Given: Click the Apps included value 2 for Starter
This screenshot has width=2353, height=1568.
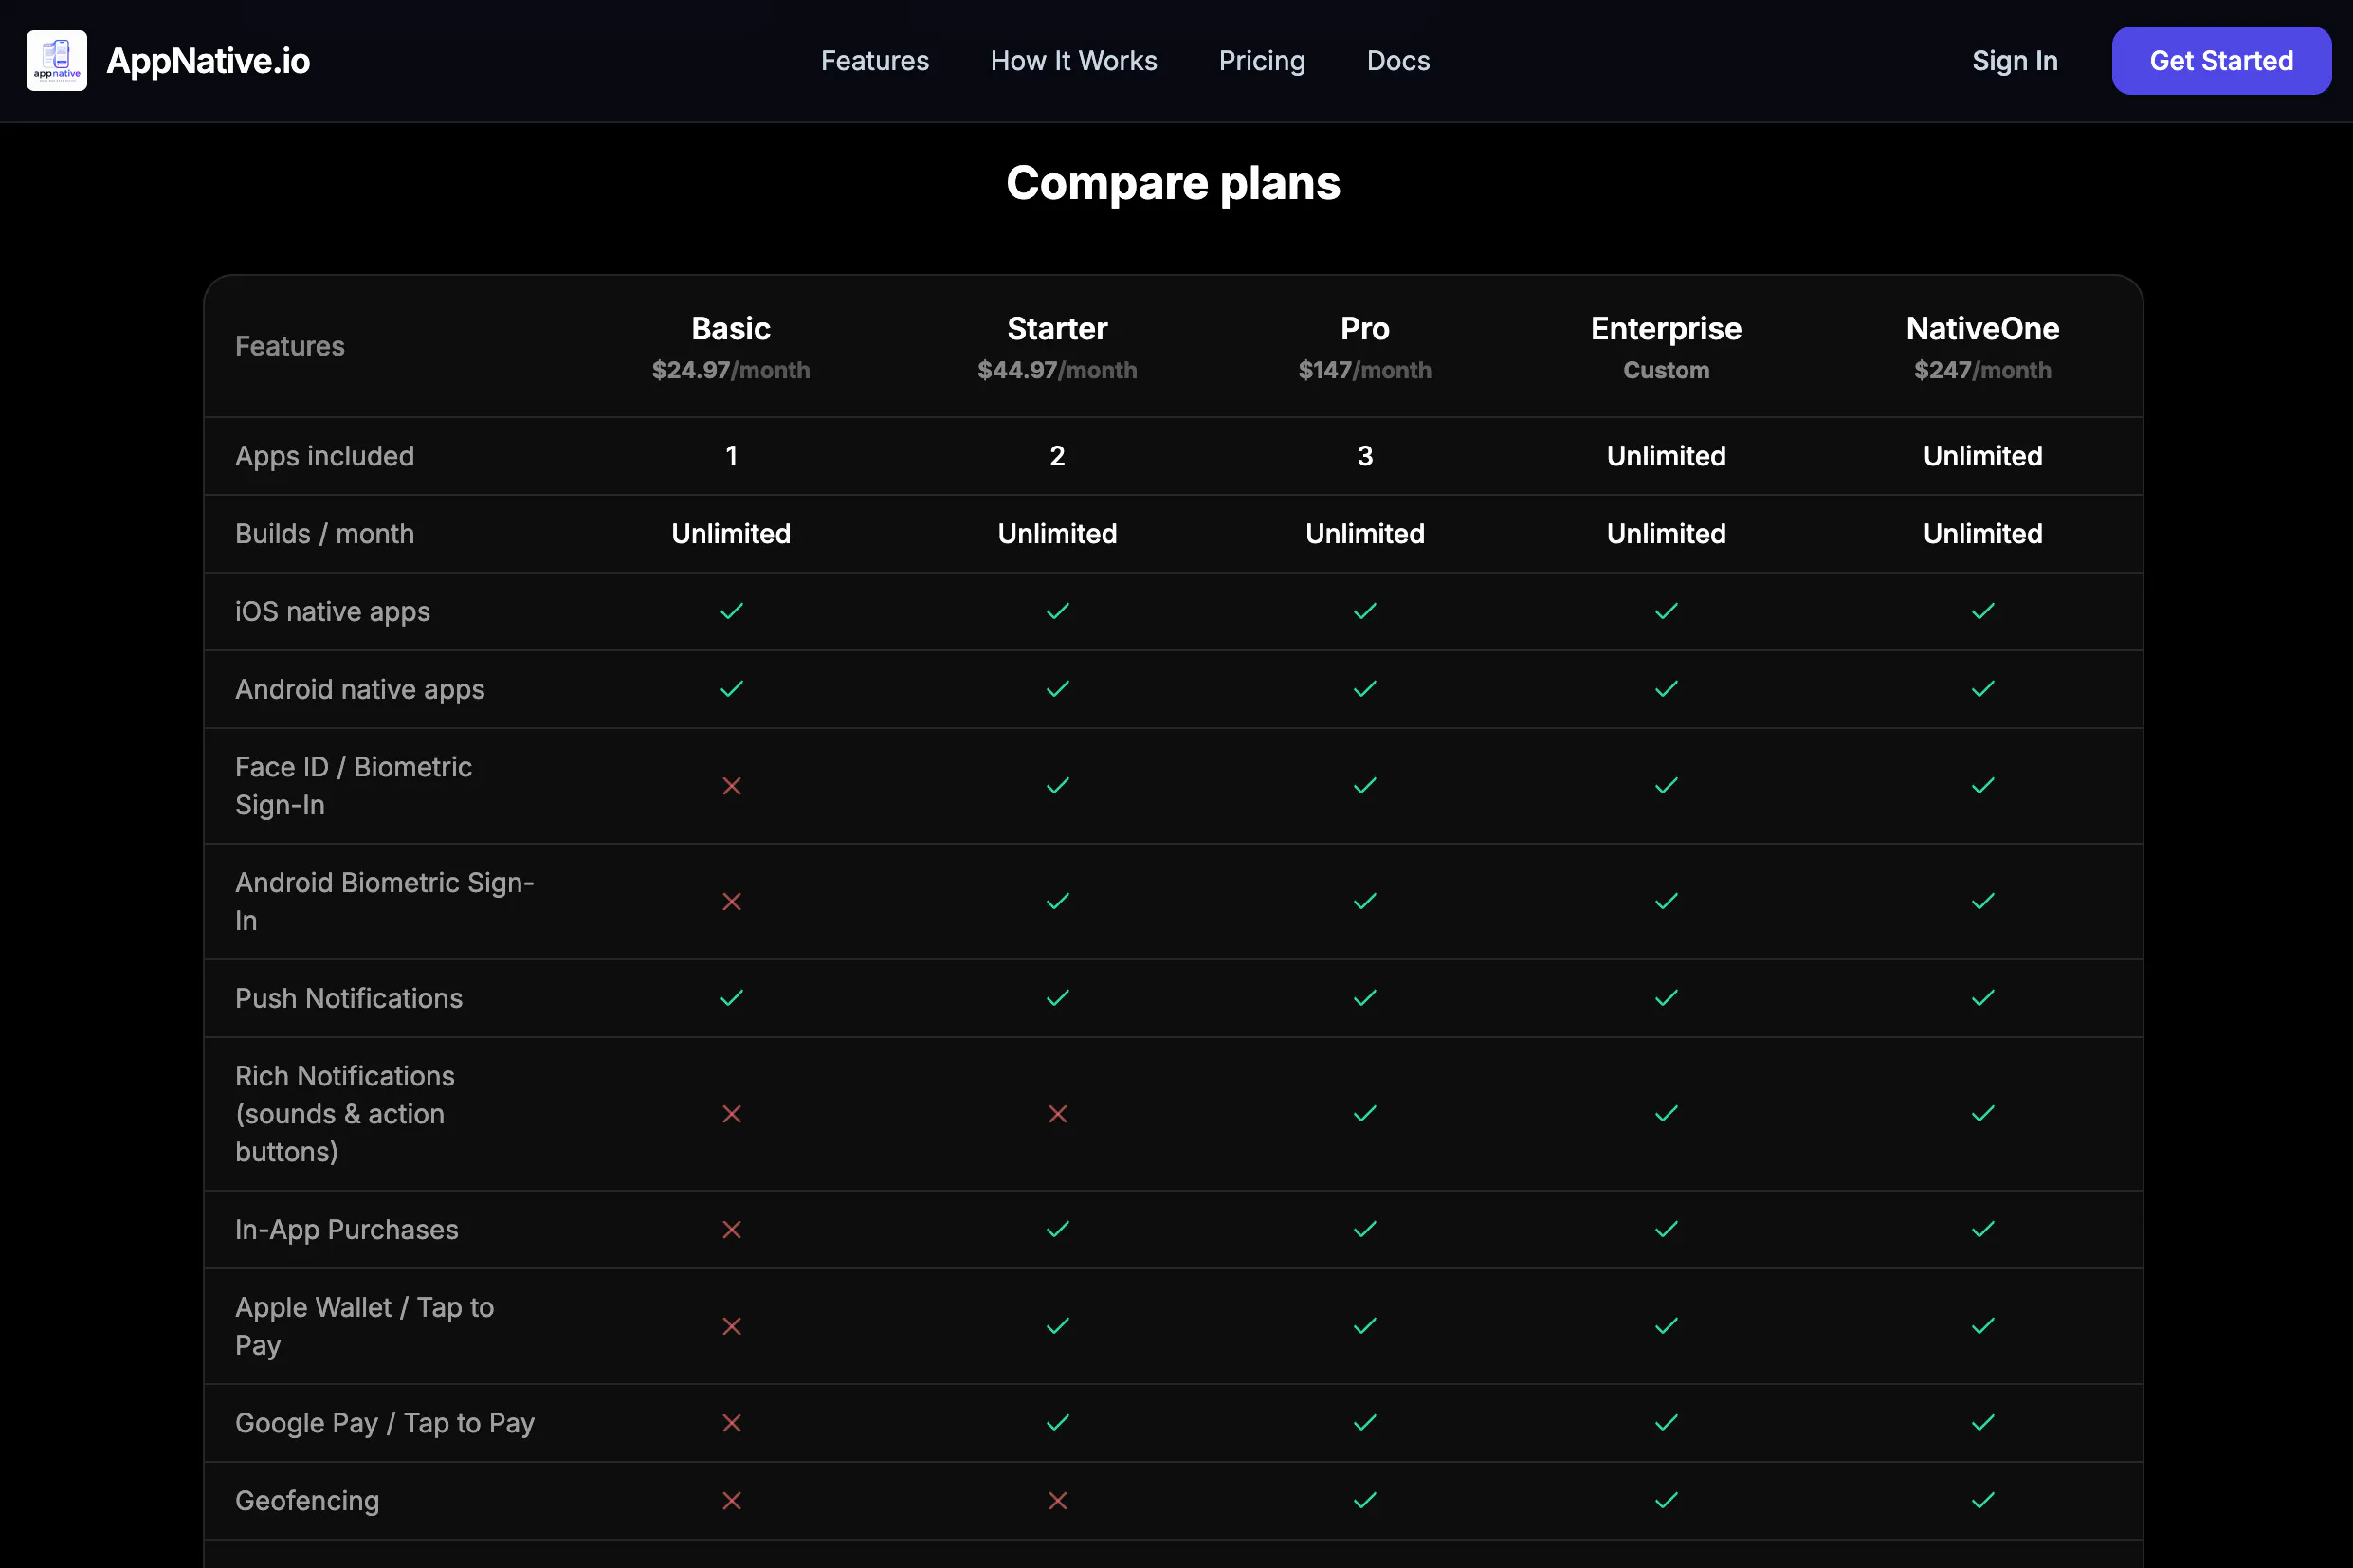Looking at the screenshot, I should pyautogui.click(x=1057, y=457).
